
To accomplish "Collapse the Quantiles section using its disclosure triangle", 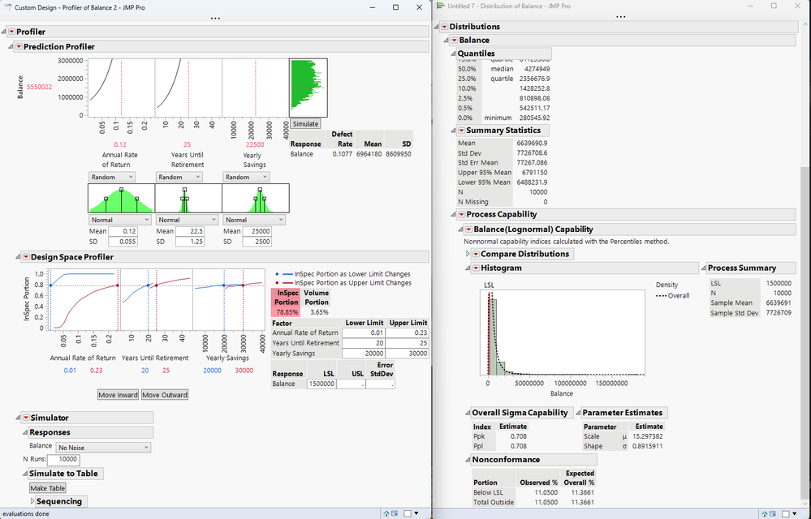I will pos(452,54).
